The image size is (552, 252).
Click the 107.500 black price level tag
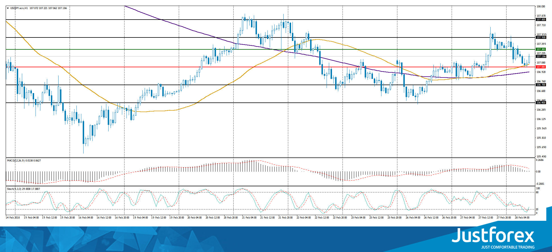pos(541,37)
